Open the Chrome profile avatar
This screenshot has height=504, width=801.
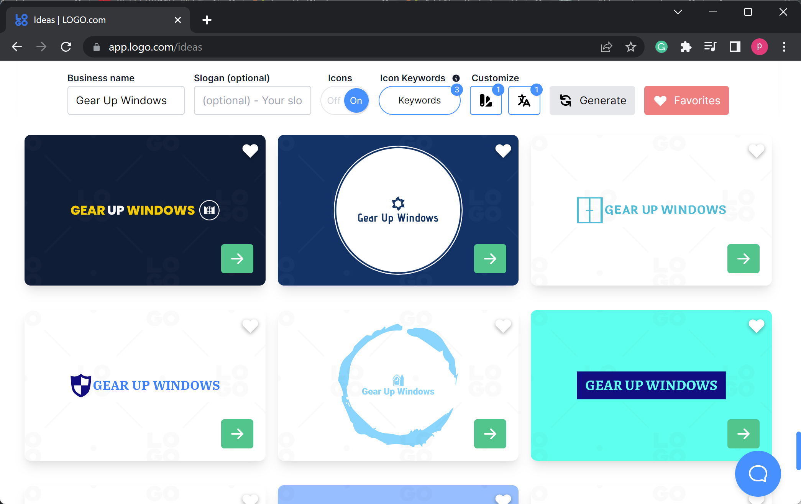(x=759, y=47)
